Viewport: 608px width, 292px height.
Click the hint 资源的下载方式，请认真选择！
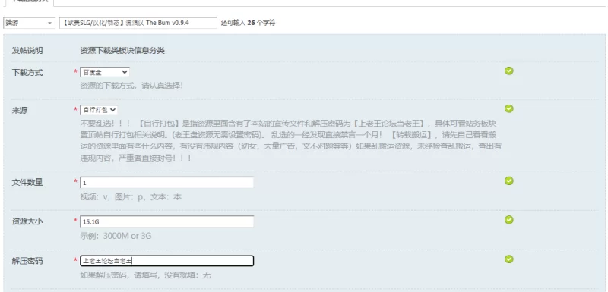[x=131, y=86]
